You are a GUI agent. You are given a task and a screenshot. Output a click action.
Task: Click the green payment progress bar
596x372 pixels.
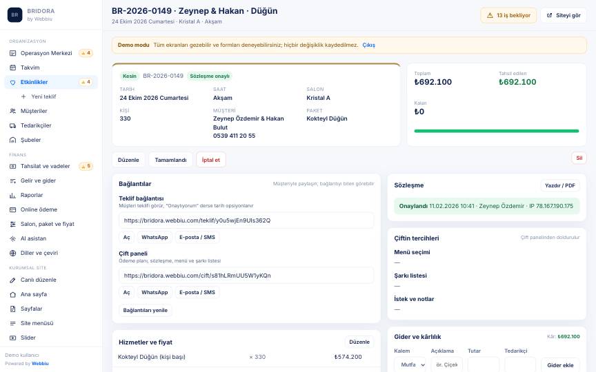click(497, 131)
